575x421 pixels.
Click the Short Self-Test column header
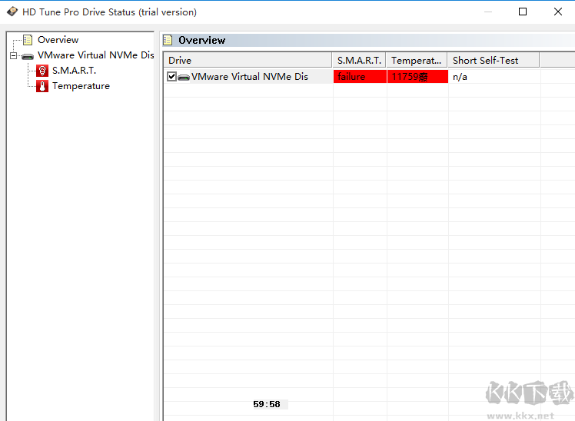494,60
